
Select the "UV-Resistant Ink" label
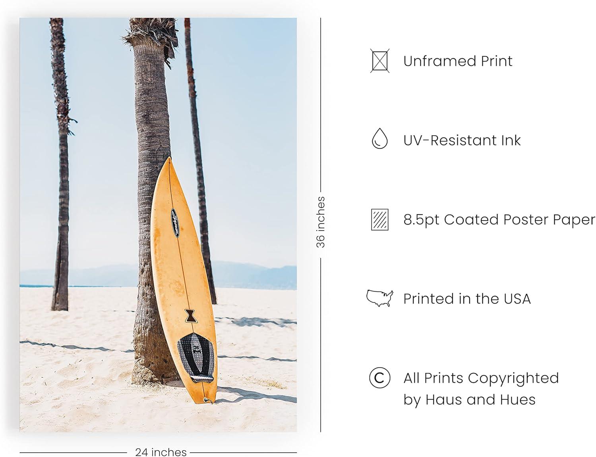pyautogui.click(x=462, y=140)
